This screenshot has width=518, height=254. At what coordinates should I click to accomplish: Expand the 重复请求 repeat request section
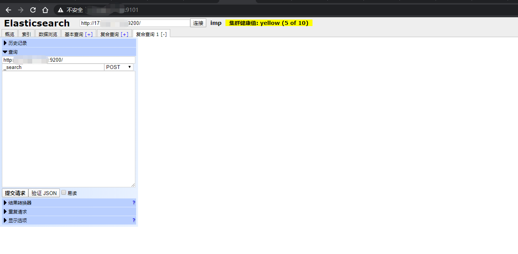pyautogui.click(x=69, y=211)
